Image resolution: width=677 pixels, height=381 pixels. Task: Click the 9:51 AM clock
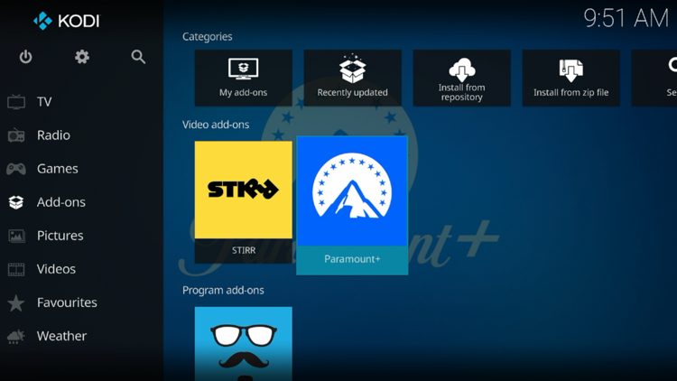(626, 18)
